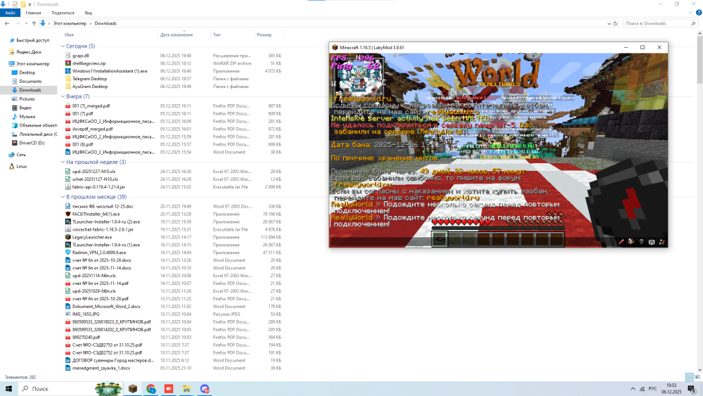Select Linux in the navigation pane
This screenshot has width=703, height=396.
[22, 166]
